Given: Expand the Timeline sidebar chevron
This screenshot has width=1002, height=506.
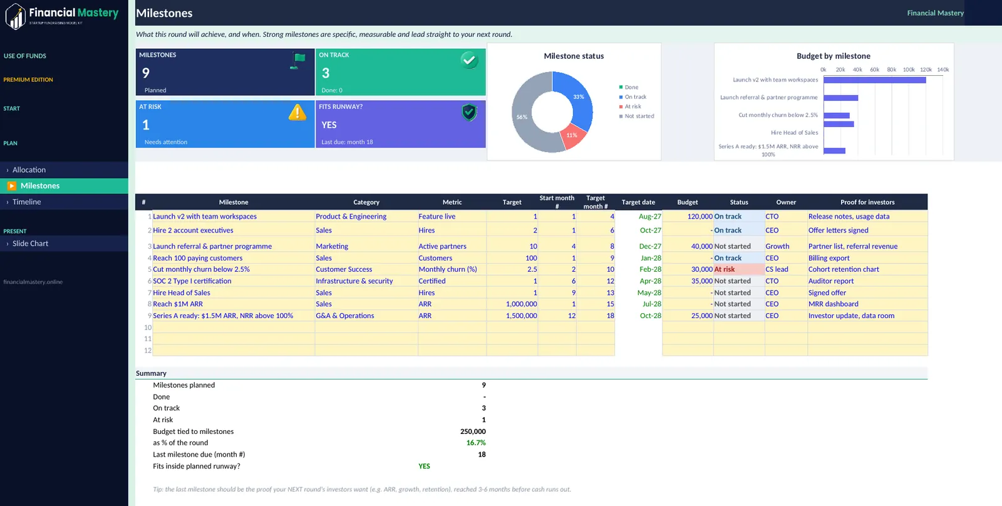Looking at the screenshot, I should (8, 202).
